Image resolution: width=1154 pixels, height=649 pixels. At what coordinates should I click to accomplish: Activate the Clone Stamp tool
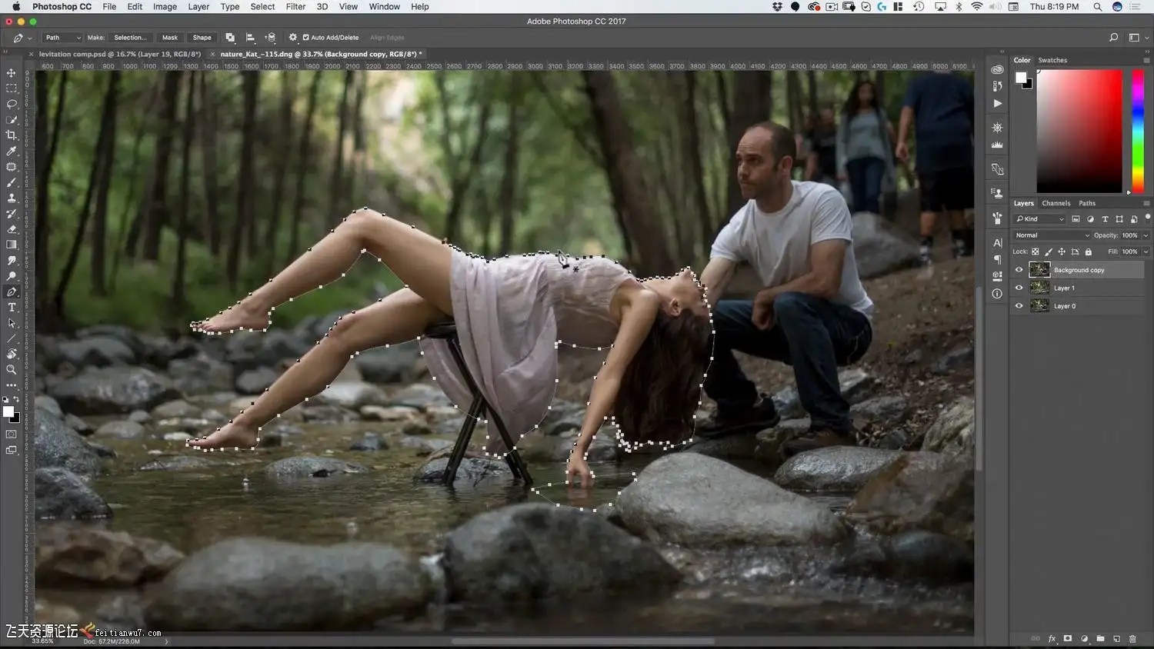12,198
